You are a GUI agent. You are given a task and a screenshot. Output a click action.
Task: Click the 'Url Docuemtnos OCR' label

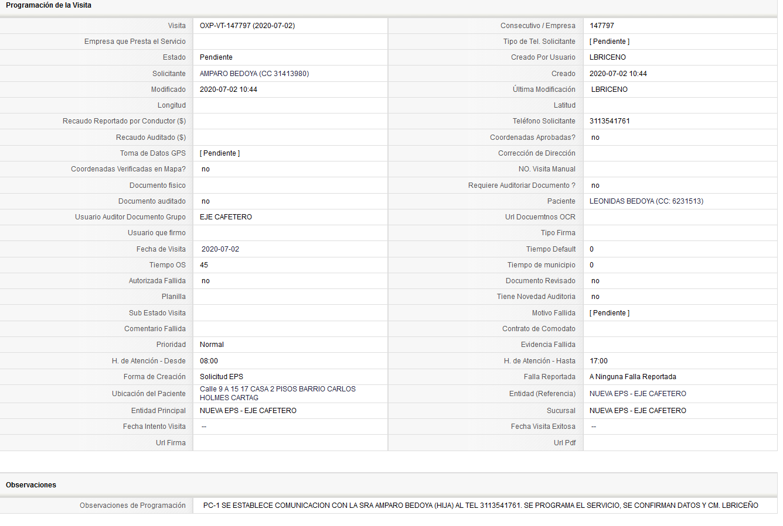(x=540, y=217)
